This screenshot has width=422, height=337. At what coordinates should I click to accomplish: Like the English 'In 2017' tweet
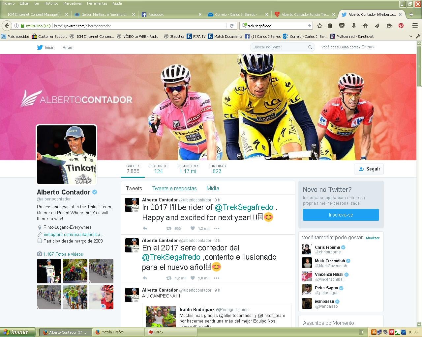coord(193,228)
